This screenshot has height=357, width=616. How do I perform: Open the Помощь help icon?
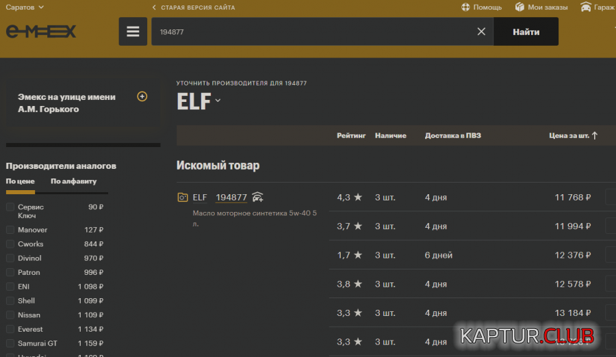point(465,7)
